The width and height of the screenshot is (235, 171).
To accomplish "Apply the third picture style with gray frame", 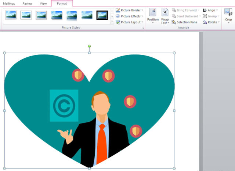I will 41,15.
